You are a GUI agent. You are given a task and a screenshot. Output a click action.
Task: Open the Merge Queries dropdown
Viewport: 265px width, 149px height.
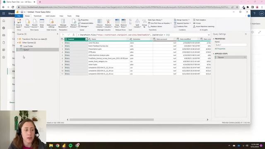[182, 20]
